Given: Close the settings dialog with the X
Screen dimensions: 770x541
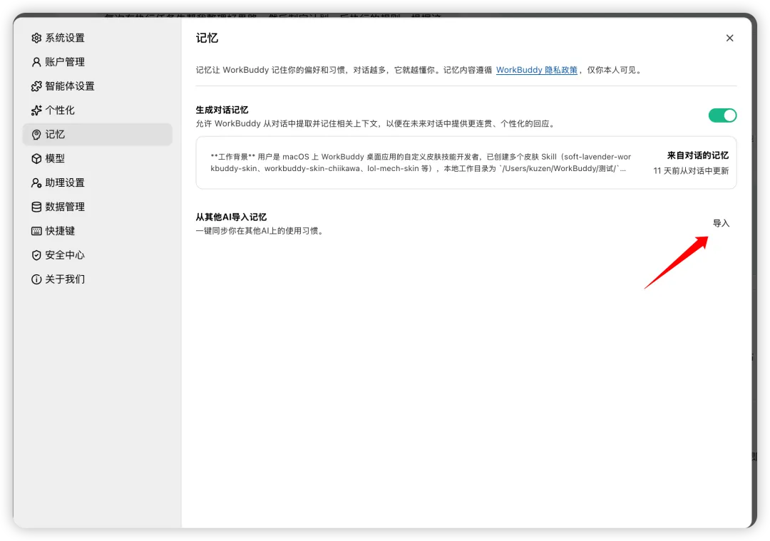Looking at the screenshot, I should pos(730,38).
